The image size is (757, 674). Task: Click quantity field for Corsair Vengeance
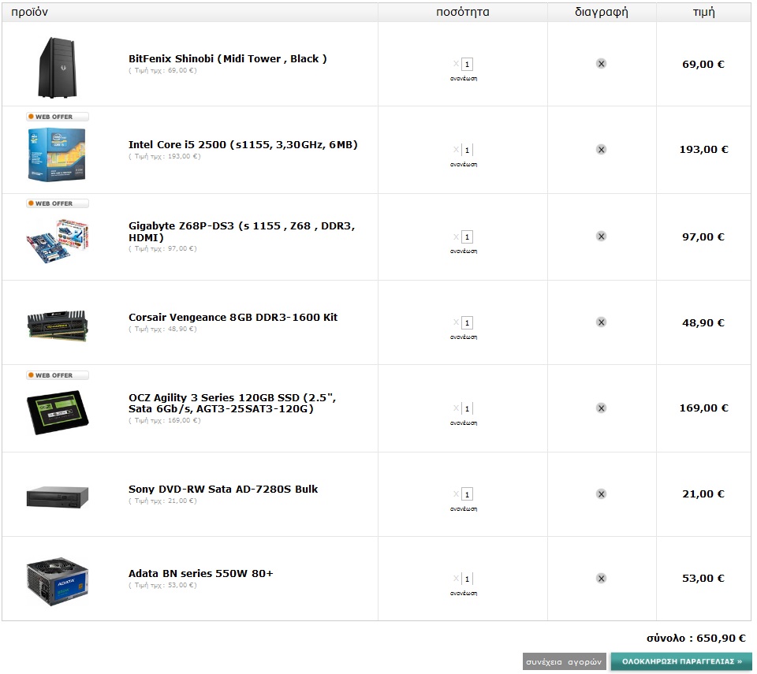[467, 322]
